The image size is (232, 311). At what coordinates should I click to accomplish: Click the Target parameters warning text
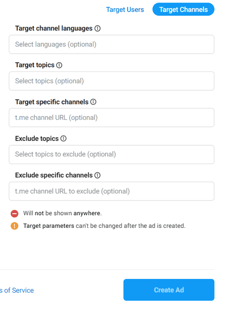pos(104,226)
